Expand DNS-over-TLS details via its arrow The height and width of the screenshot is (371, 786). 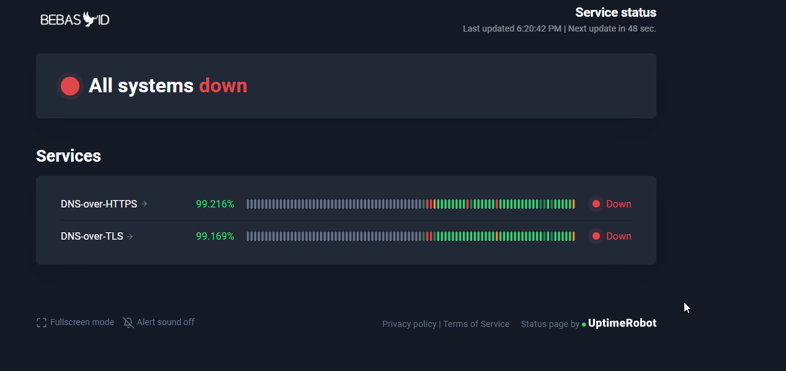pos(130,236)
